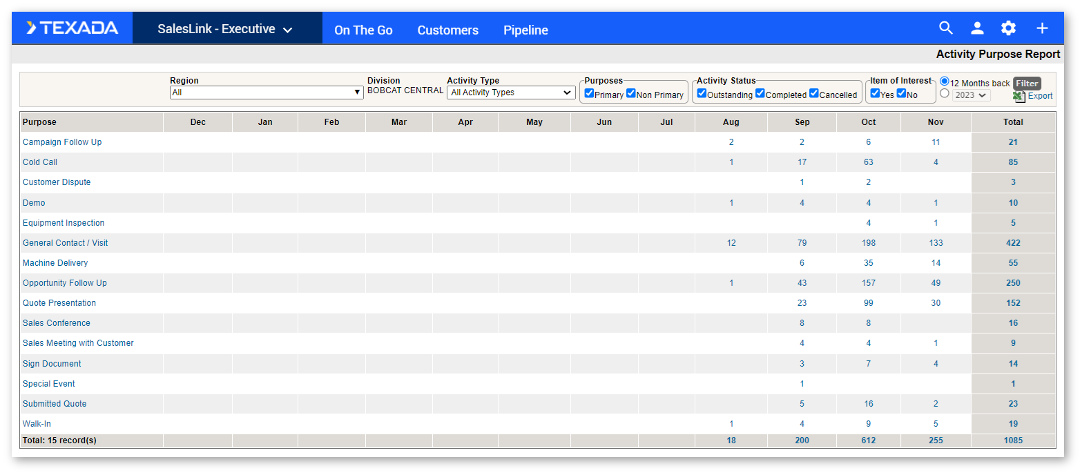
Task: Select the 2023 radio button
Action: click(x=943, y=95)
